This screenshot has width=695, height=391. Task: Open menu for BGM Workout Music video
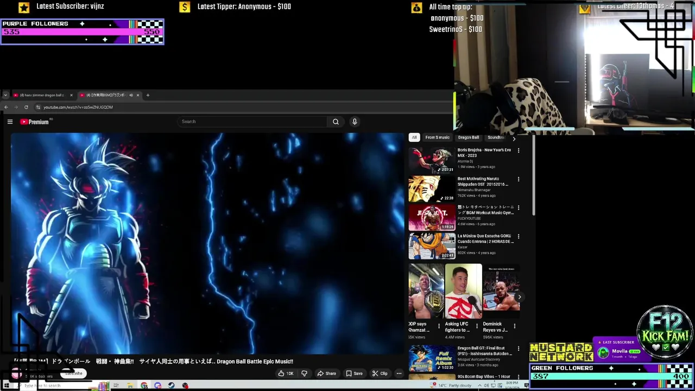[x=519, y=208]
